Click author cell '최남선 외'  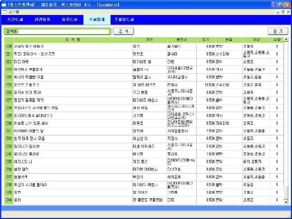[x=150, y=139]
